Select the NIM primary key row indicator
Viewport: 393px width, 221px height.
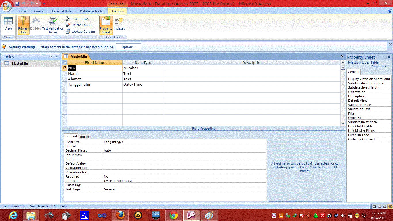(x=64, y=68)
